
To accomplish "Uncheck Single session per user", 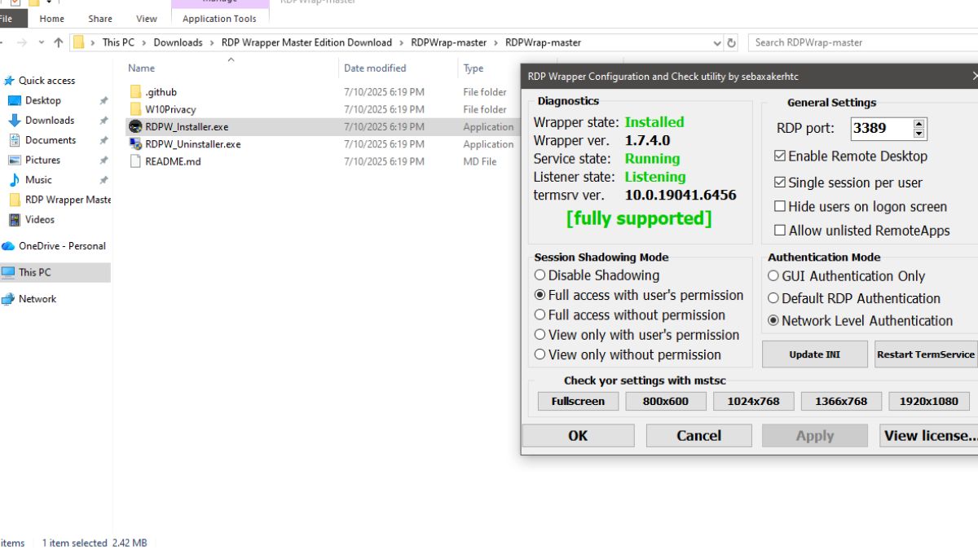I will (x=780, y=182).
